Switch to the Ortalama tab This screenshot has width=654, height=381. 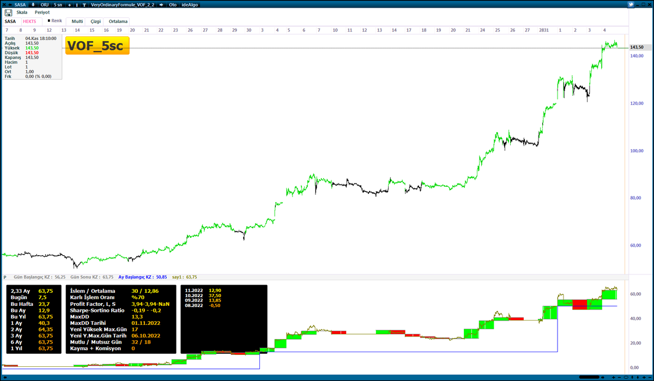[118, 21]
